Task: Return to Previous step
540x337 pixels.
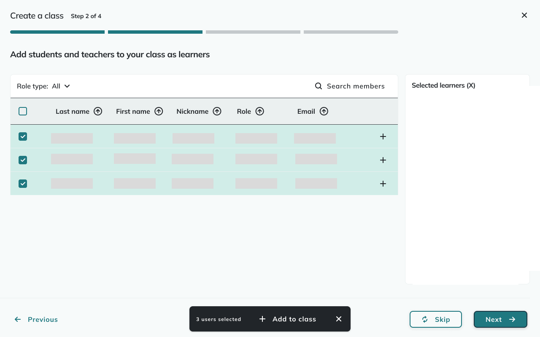Action: click(x=36, y=319)
